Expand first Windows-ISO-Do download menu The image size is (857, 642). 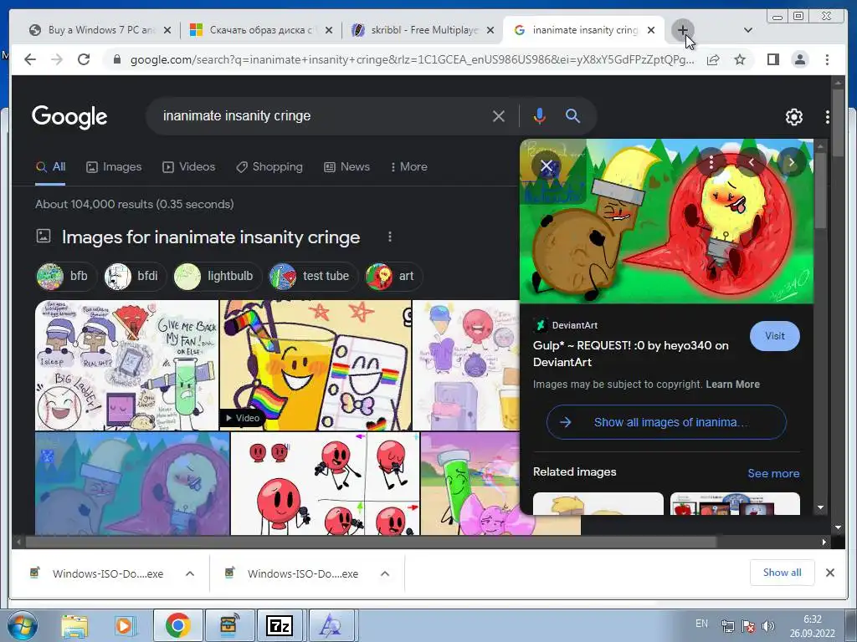pyautogui.click(x=190, y=573)
